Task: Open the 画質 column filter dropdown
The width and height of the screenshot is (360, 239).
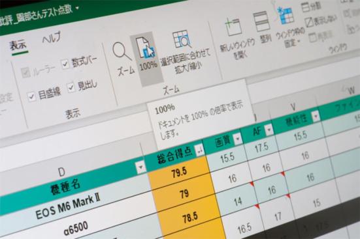Action: click(x=238, y=138)
